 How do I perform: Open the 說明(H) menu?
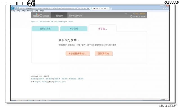click(42, 11)
